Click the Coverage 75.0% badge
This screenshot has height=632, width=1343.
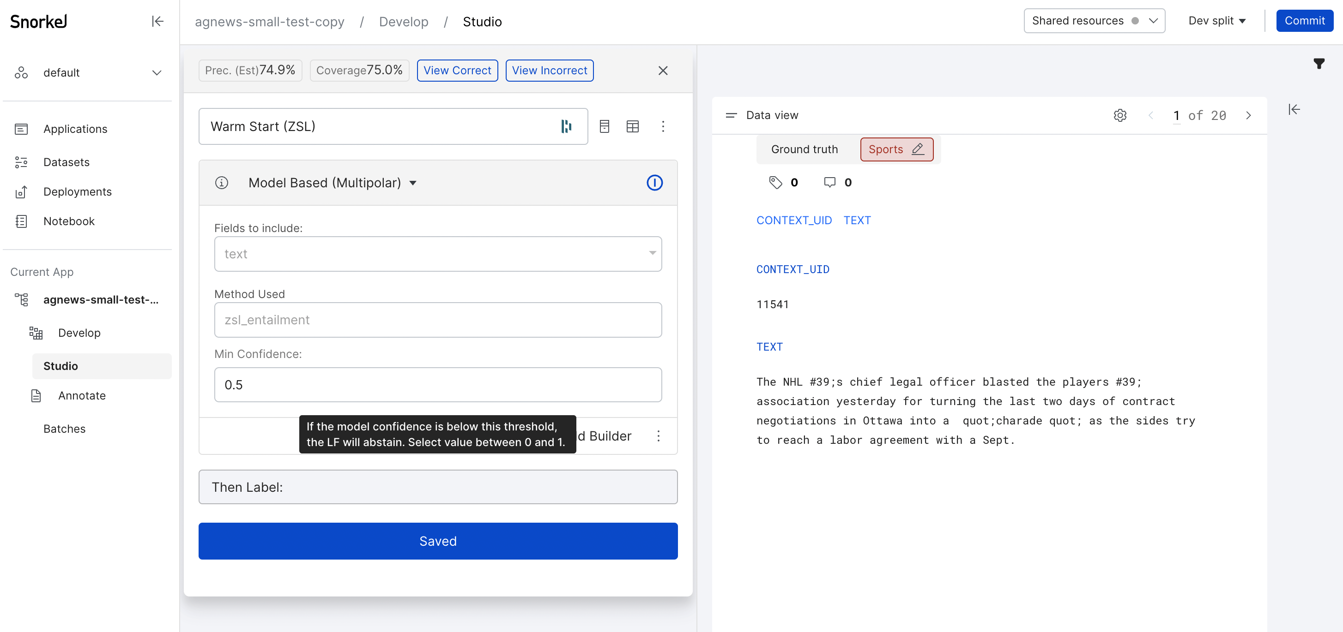(359, 70)
